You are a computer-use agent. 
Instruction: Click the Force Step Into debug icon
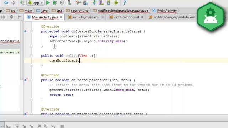click(32, 126)
